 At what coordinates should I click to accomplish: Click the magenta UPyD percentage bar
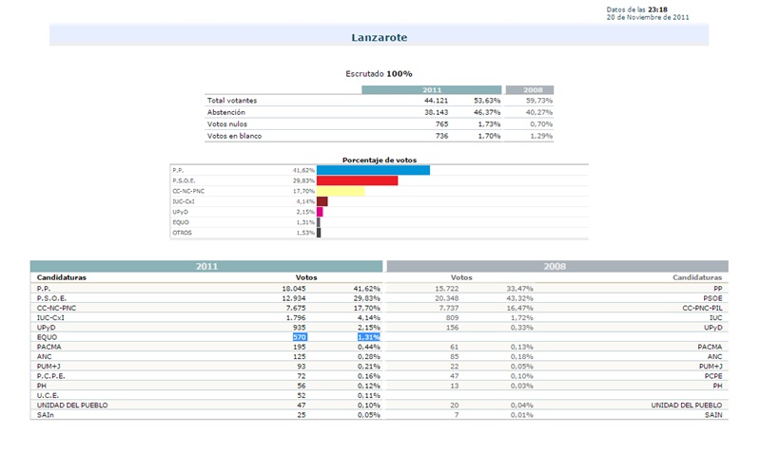[320, 212]
